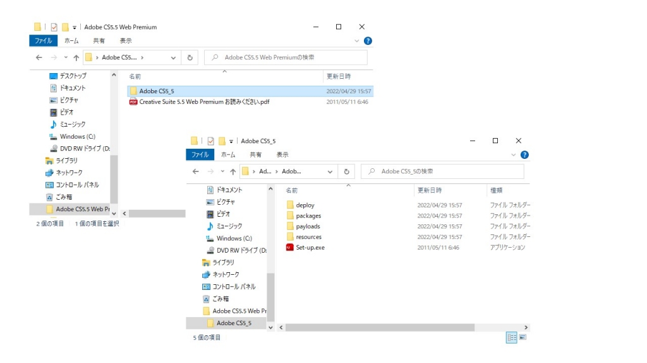
Task: Go back in Web Premium window
Action: tap(39, 57)
